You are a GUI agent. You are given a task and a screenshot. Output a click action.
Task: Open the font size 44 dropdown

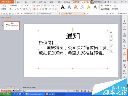25,6
